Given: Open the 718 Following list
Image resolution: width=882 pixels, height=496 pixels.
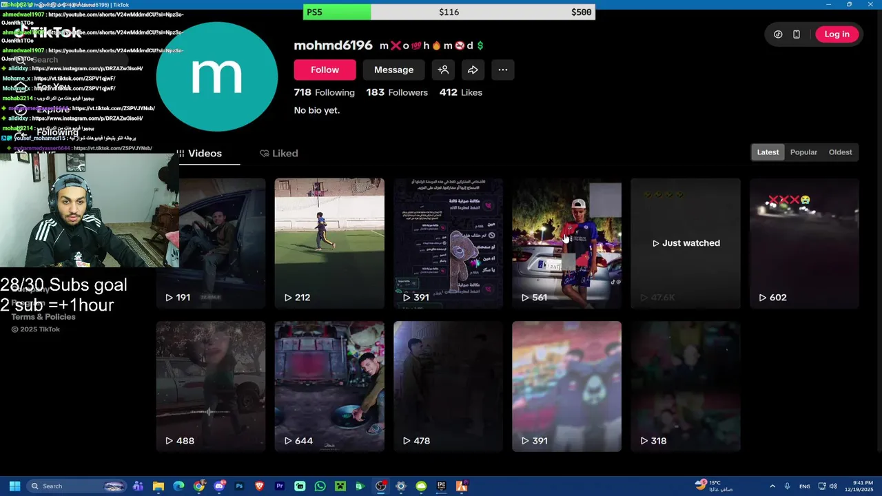Looking at the screenshot, I should pos(324,92).
